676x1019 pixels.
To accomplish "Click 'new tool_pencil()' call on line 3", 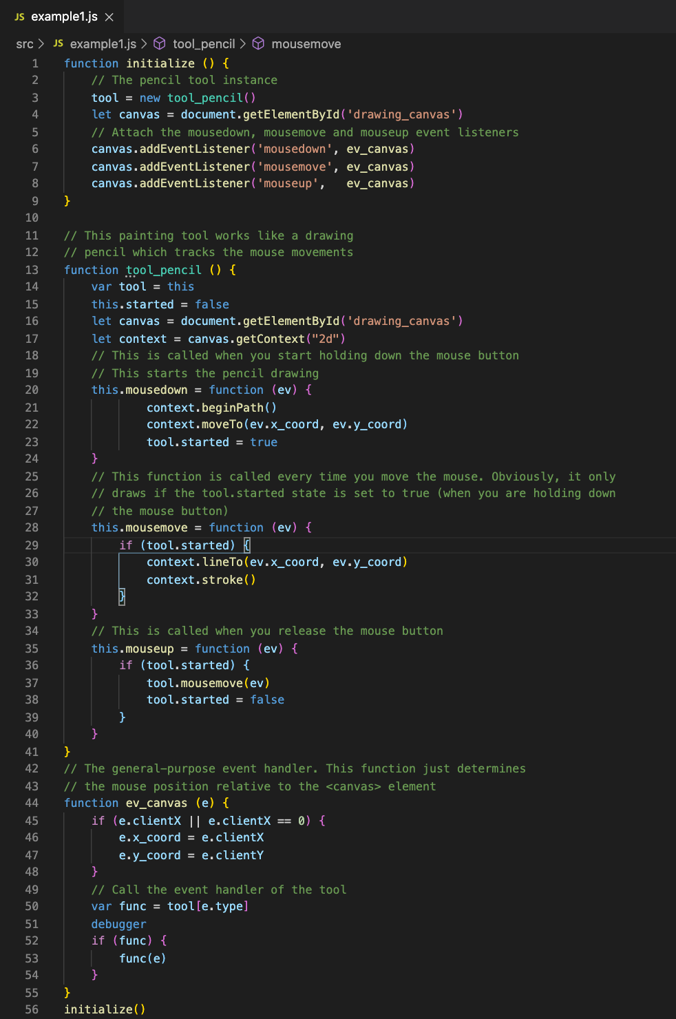I will (x=198, y=98).
